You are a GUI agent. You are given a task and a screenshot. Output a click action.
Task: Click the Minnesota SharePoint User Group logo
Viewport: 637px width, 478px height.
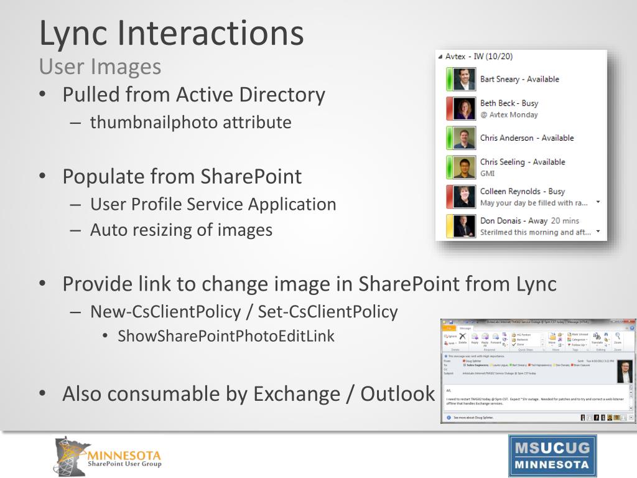108,456
